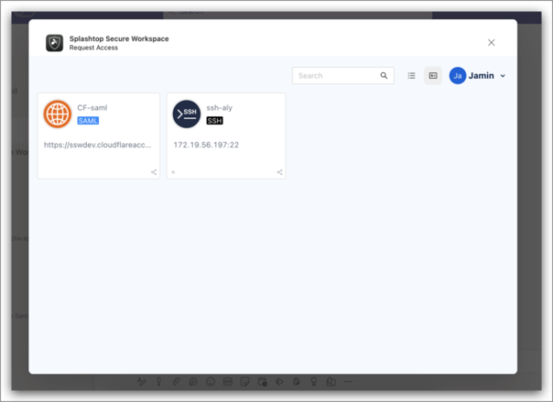The height and width of the screenshot is (402, 553).
Task: Open Praise ribbon icon in Teams toolbar
Action: 313,381
